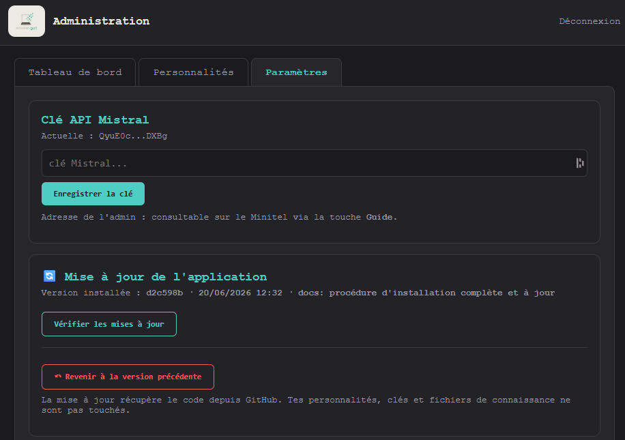Click the password manager icon in key field
This screenshot has height=440, width=625.
point(579,163)
